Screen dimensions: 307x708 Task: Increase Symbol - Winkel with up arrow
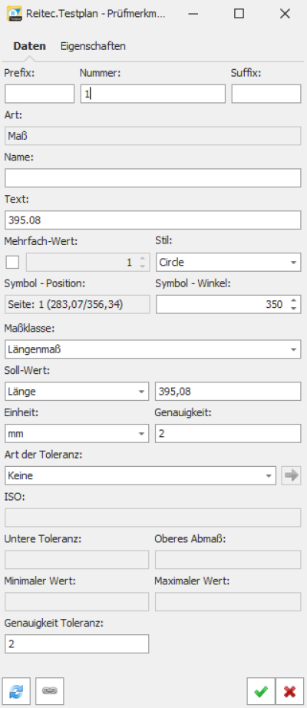pyautogui.click(x=293, y=301)
